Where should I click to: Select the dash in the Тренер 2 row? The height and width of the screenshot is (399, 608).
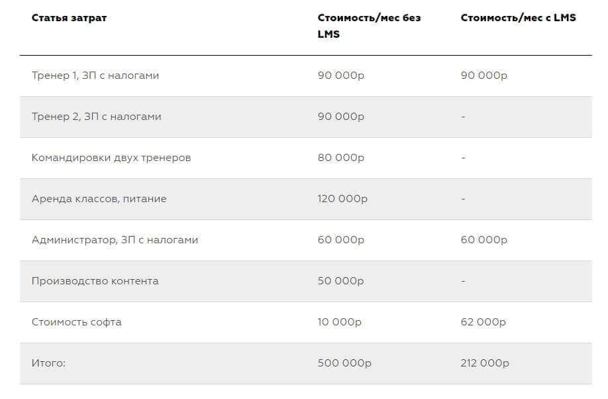point(464,117)
